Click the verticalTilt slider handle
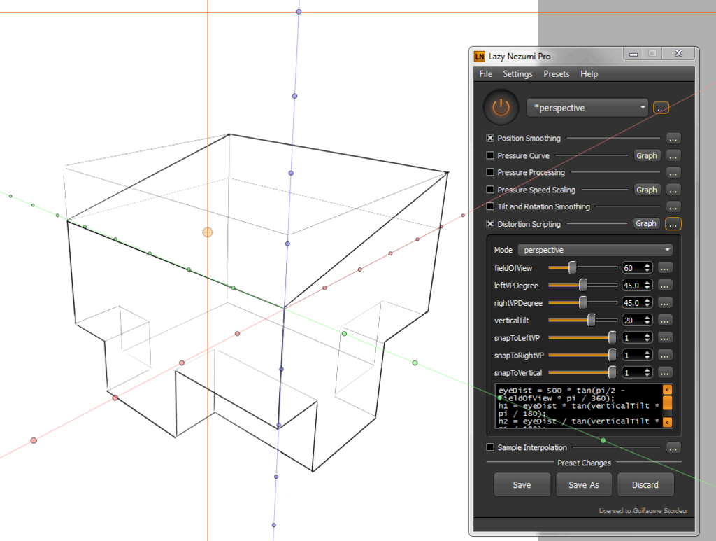Image resolution: width=716 pixels, height=541 pixels. pos(592,321)
